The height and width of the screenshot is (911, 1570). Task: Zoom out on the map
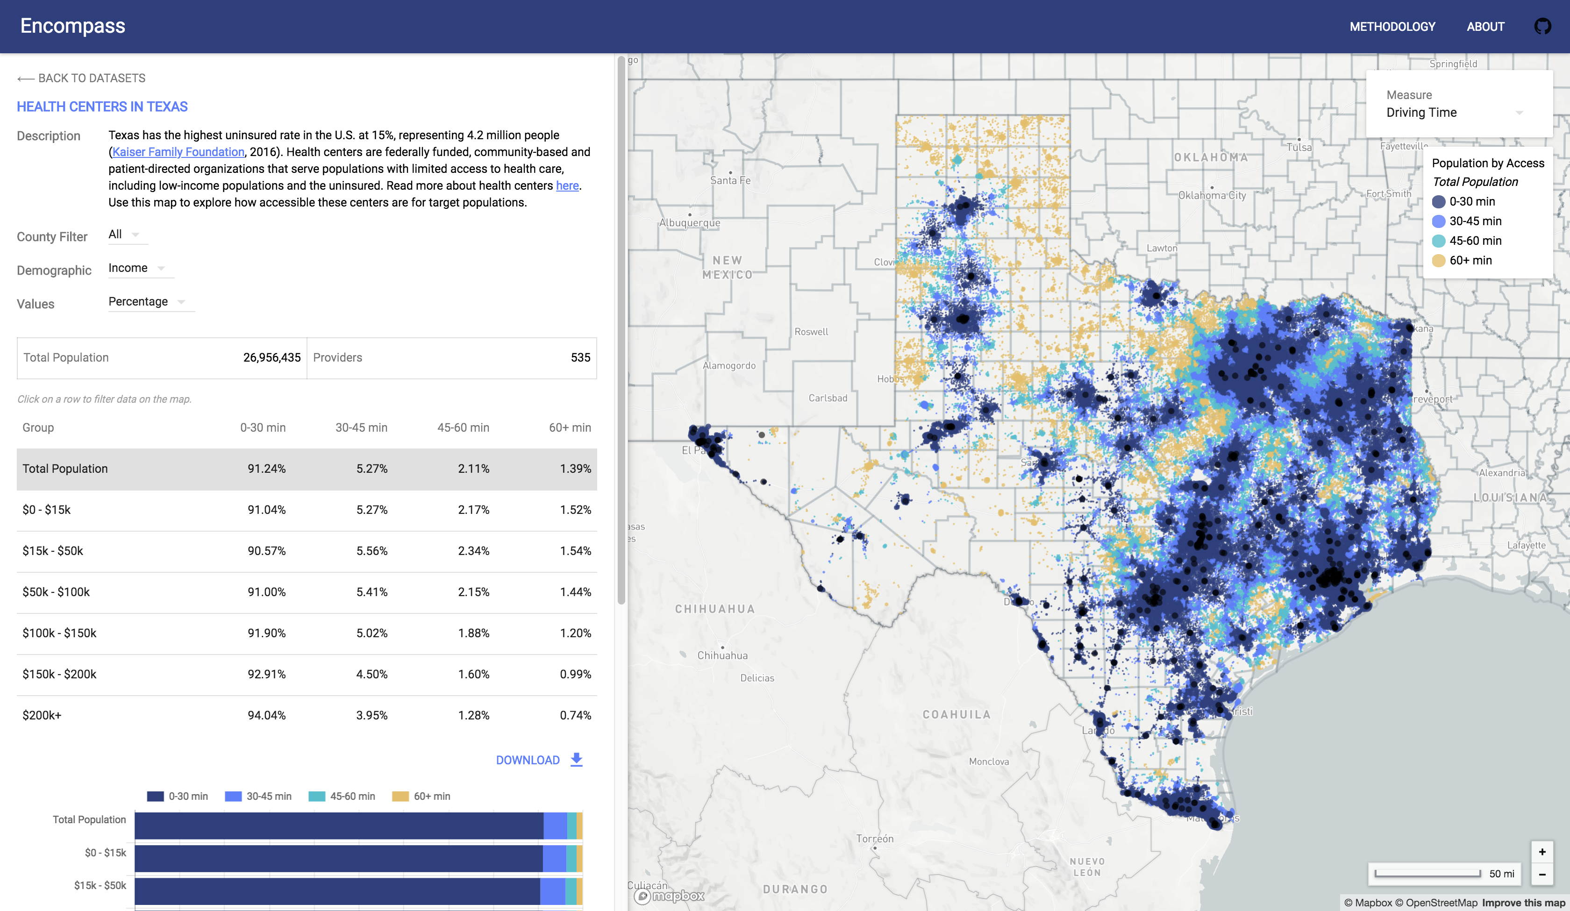1542,874
